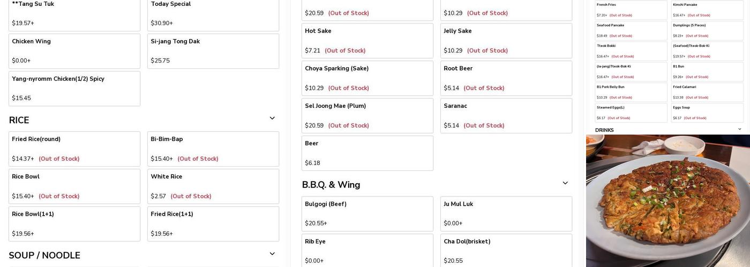Image resolution: width=750 pixels, height=267 pixels.
Task: Click the **Tang Su Tuk item
Action: (x=74, y=13)
